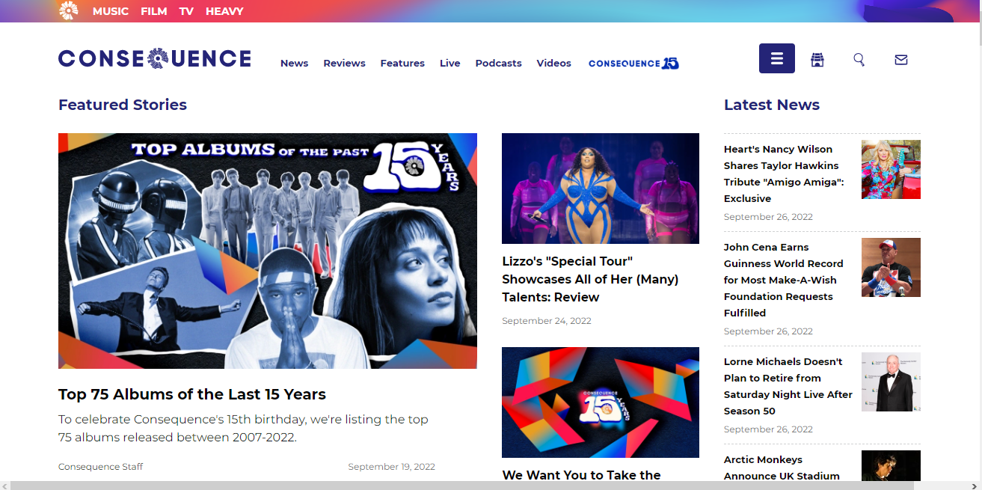Click the Top 75 Albums description paragraph
This screenshot has height=490, width=982.
coord(244,428)
